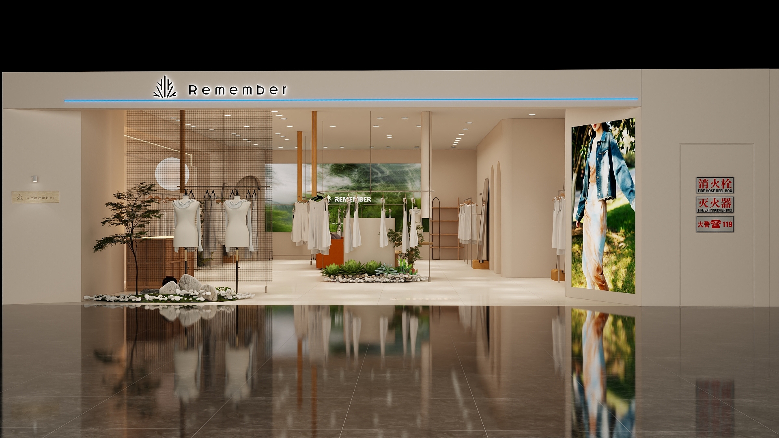This screenshot has height=438, width=779.
Task: Click the small wall lamp above the plaque
Action: pyautogui.click(x=34, y=178)
